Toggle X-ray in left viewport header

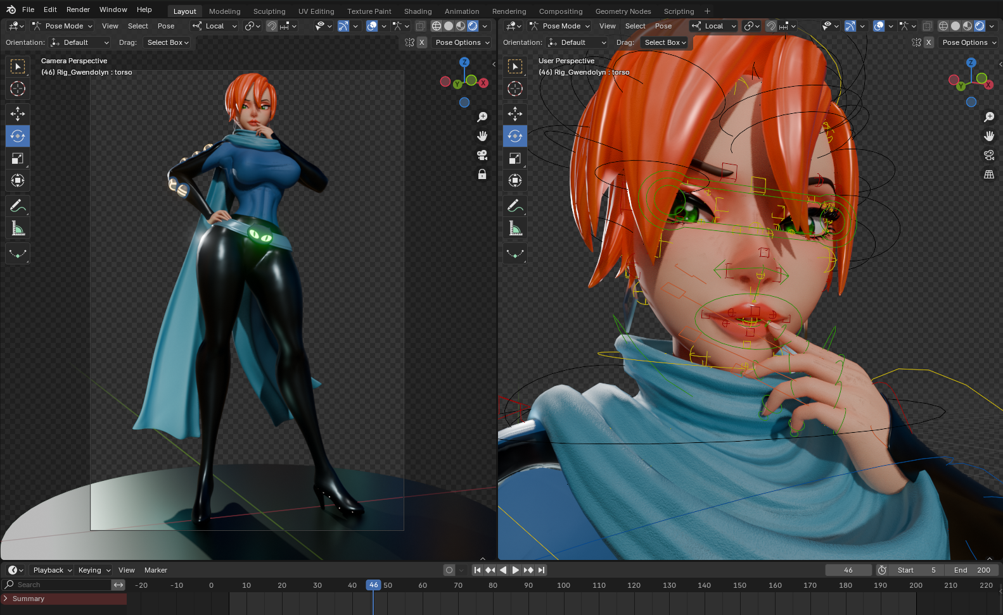(x=420, y=26)
